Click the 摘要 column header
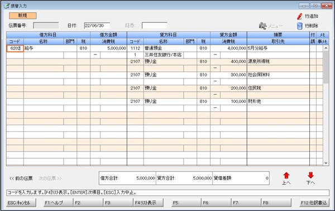 click(278, 35)
